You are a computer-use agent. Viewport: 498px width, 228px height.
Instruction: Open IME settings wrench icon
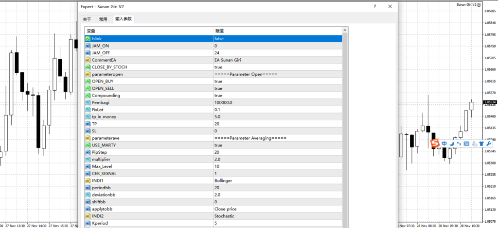click(x=488, y=144)
